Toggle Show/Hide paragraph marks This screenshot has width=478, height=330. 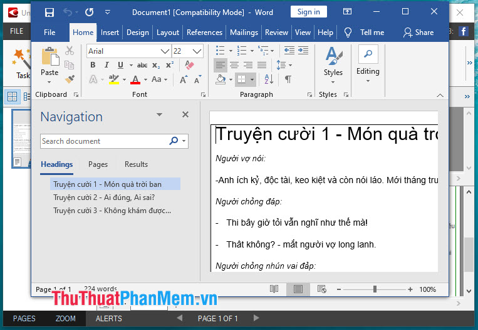point(288,79)
